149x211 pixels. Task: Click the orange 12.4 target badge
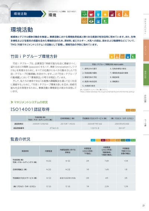pos(128,110)
